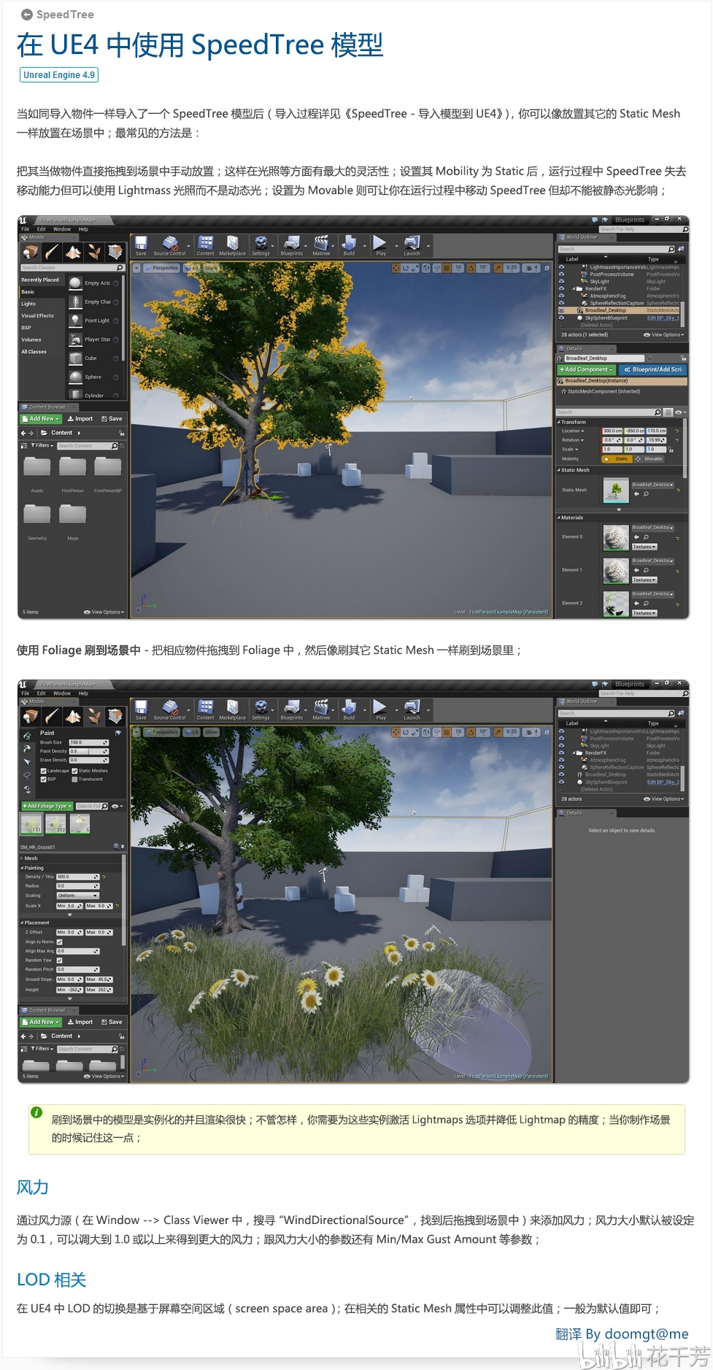Select Paint mode brush icon in first screenshot
713x1370 pixels.
click(x=52, y=252)
